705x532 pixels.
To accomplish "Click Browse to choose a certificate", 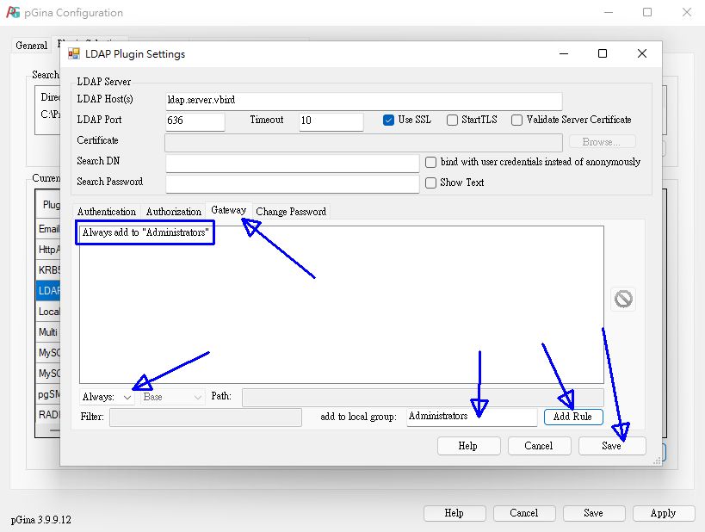I will [602, 141].
